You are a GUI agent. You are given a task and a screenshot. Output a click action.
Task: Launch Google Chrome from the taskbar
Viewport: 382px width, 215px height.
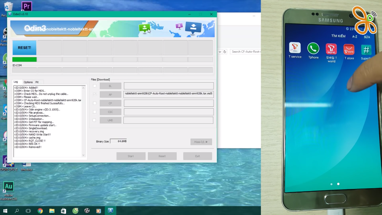[x=40, y=211]
